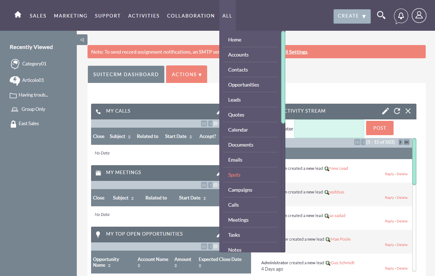Choose Spots in the All menu
Screen dimensions: 435x276
tap(234, 175)
